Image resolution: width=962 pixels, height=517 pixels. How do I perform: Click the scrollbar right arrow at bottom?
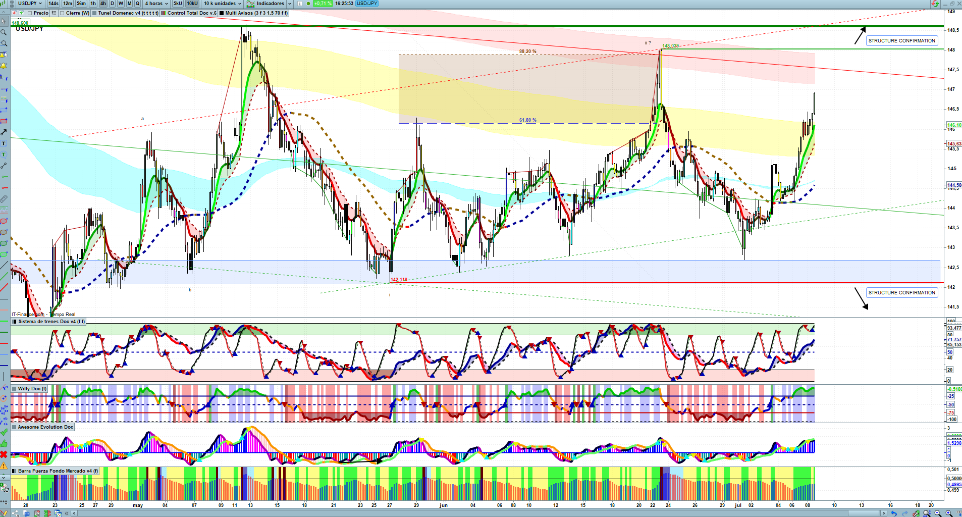click(x=883, y=513)
